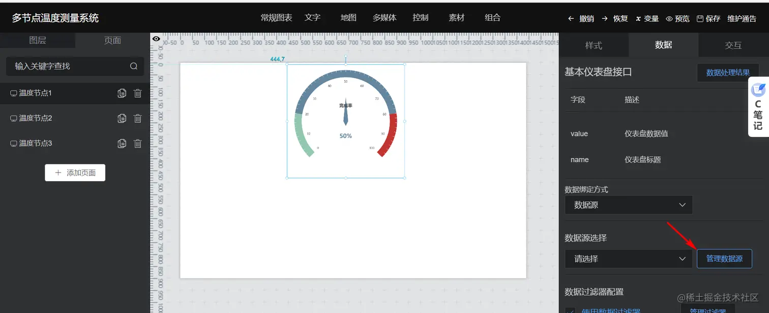Open the 地图 menu
Viewport: 769px width, 313px height.
pyautogui.click(x=348, y=17)
